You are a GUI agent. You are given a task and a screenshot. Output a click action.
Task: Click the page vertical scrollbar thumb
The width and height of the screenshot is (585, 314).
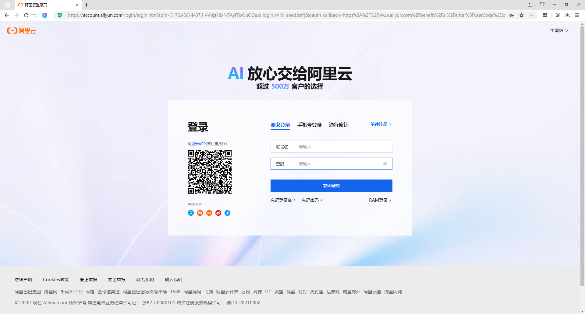pos(582,156)
